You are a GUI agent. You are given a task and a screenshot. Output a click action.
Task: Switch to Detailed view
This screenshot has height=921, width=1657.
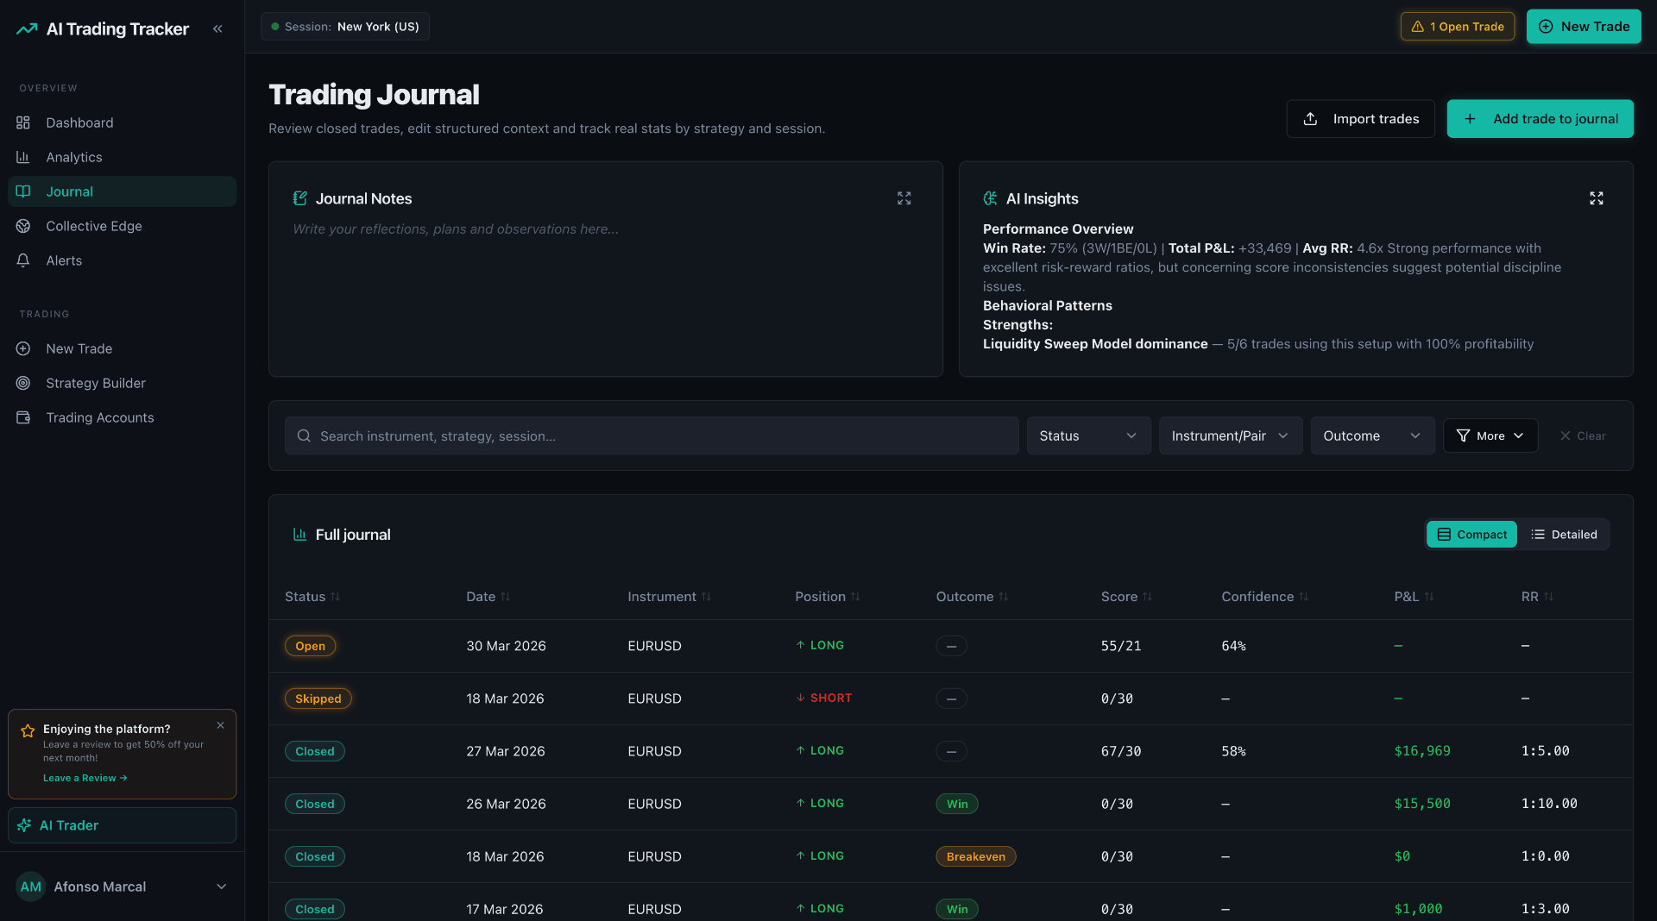pyautogui.click(x=1564, y=535)
